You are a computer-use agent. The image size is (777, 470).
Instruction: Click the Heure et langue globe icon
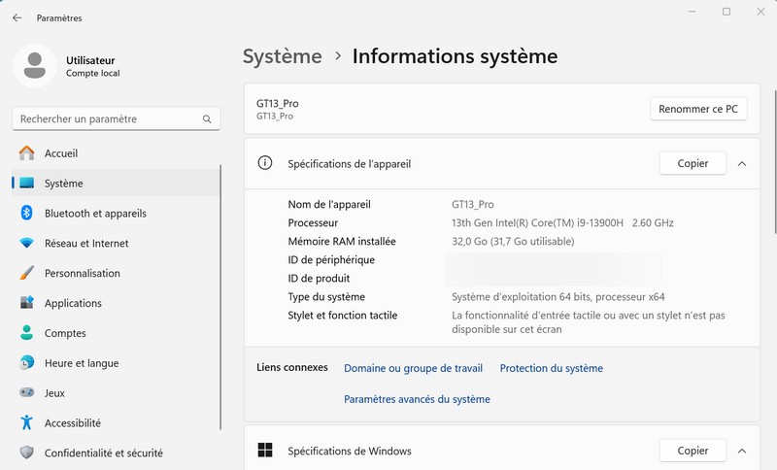point(26,363)
